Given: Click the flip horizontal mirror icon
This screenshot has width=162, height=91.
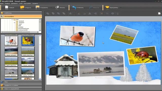Looking at the screenshot, I should (90, 13).
